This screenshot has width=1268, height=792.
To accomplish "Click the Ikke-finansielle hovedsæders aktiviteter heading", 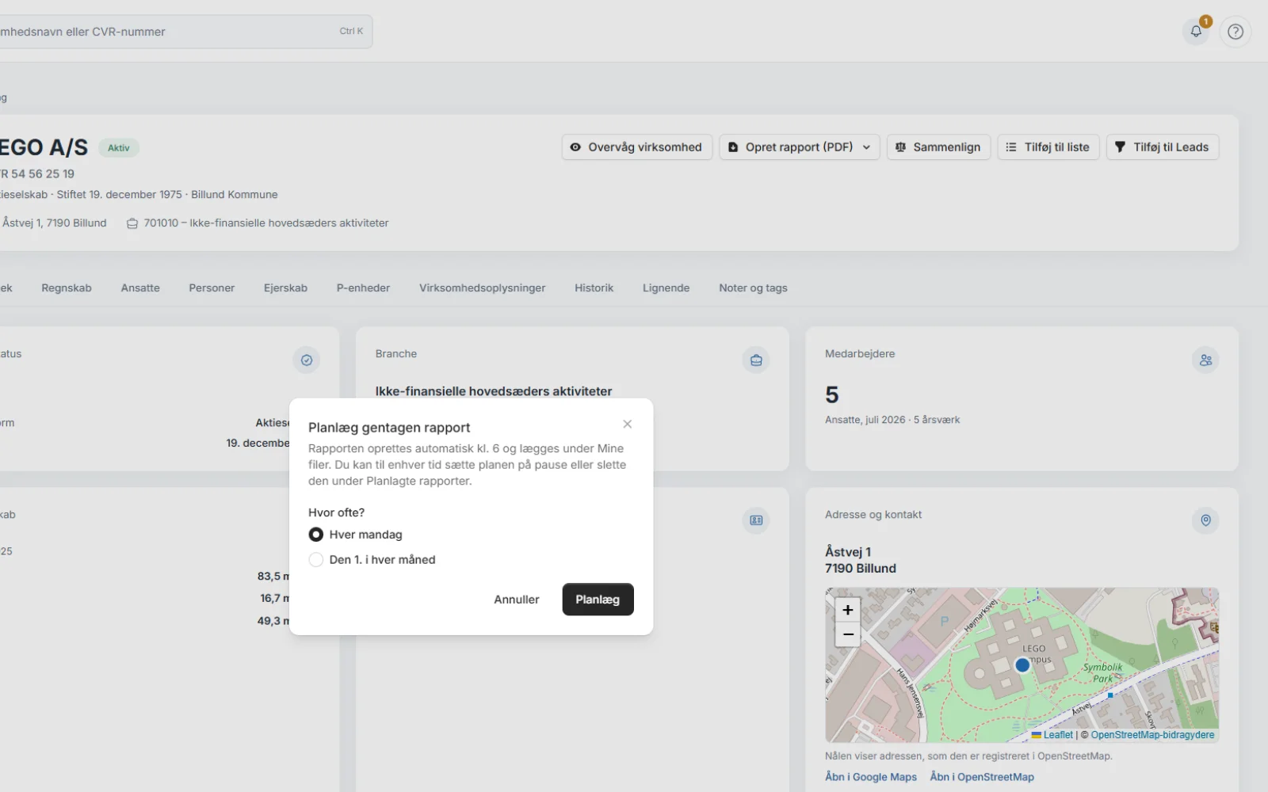I will [494, 391].
